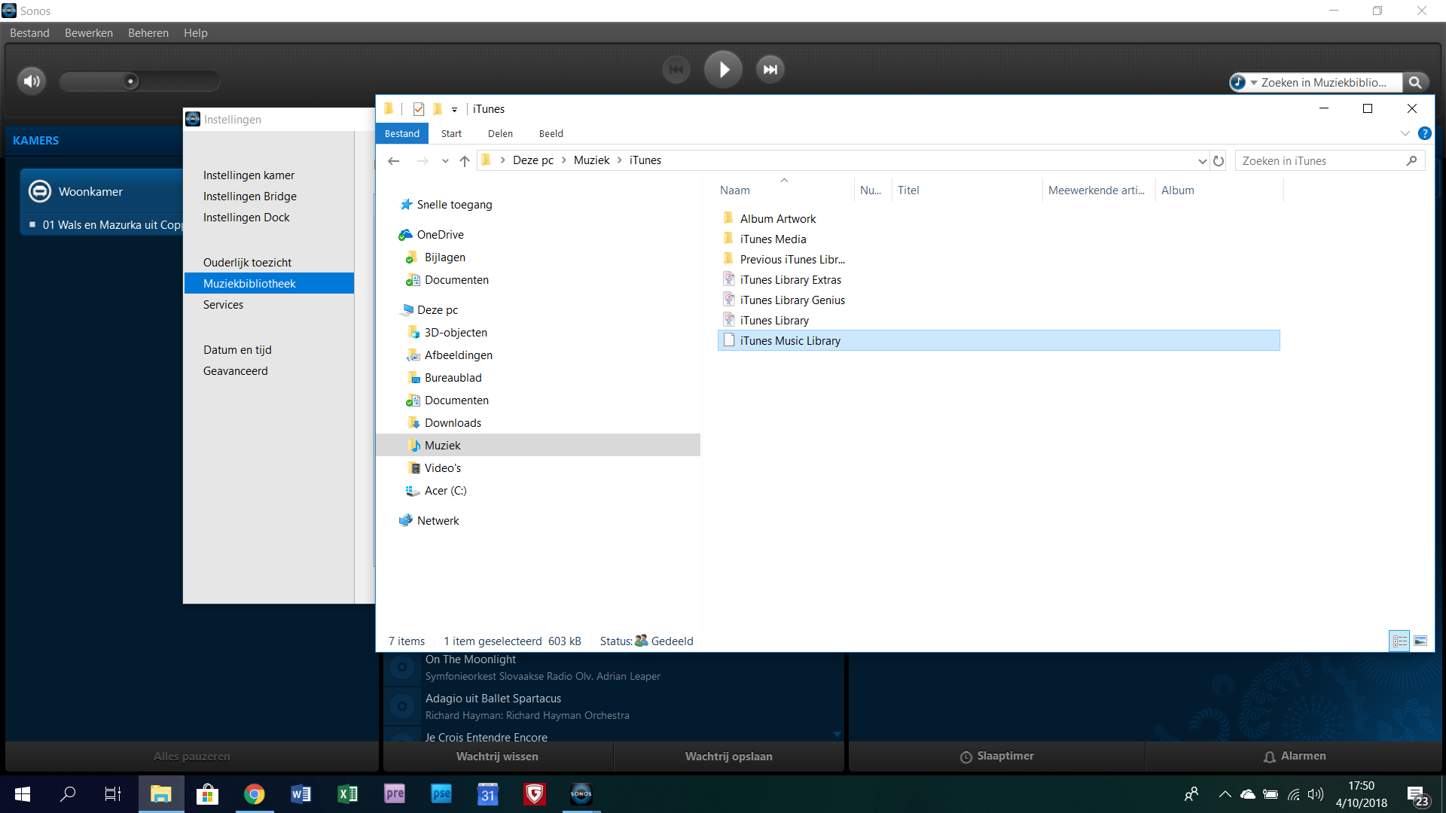Open the Beeld ribbon tab
This screenshot has width=1446, height=813.
click(551, 133)
